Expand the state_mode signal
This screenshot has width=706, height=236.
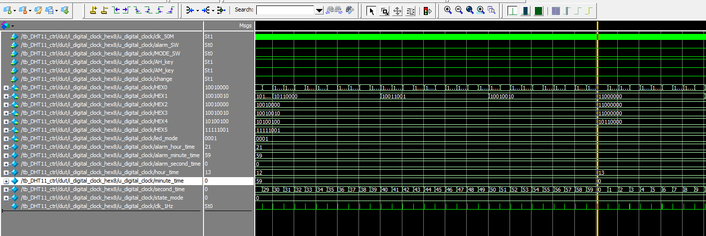tap(6, 198)
